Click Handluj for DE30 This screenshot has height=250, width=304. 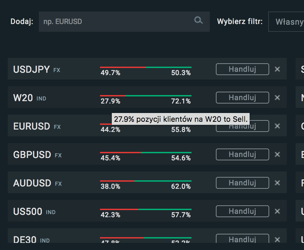coord(242,238)
